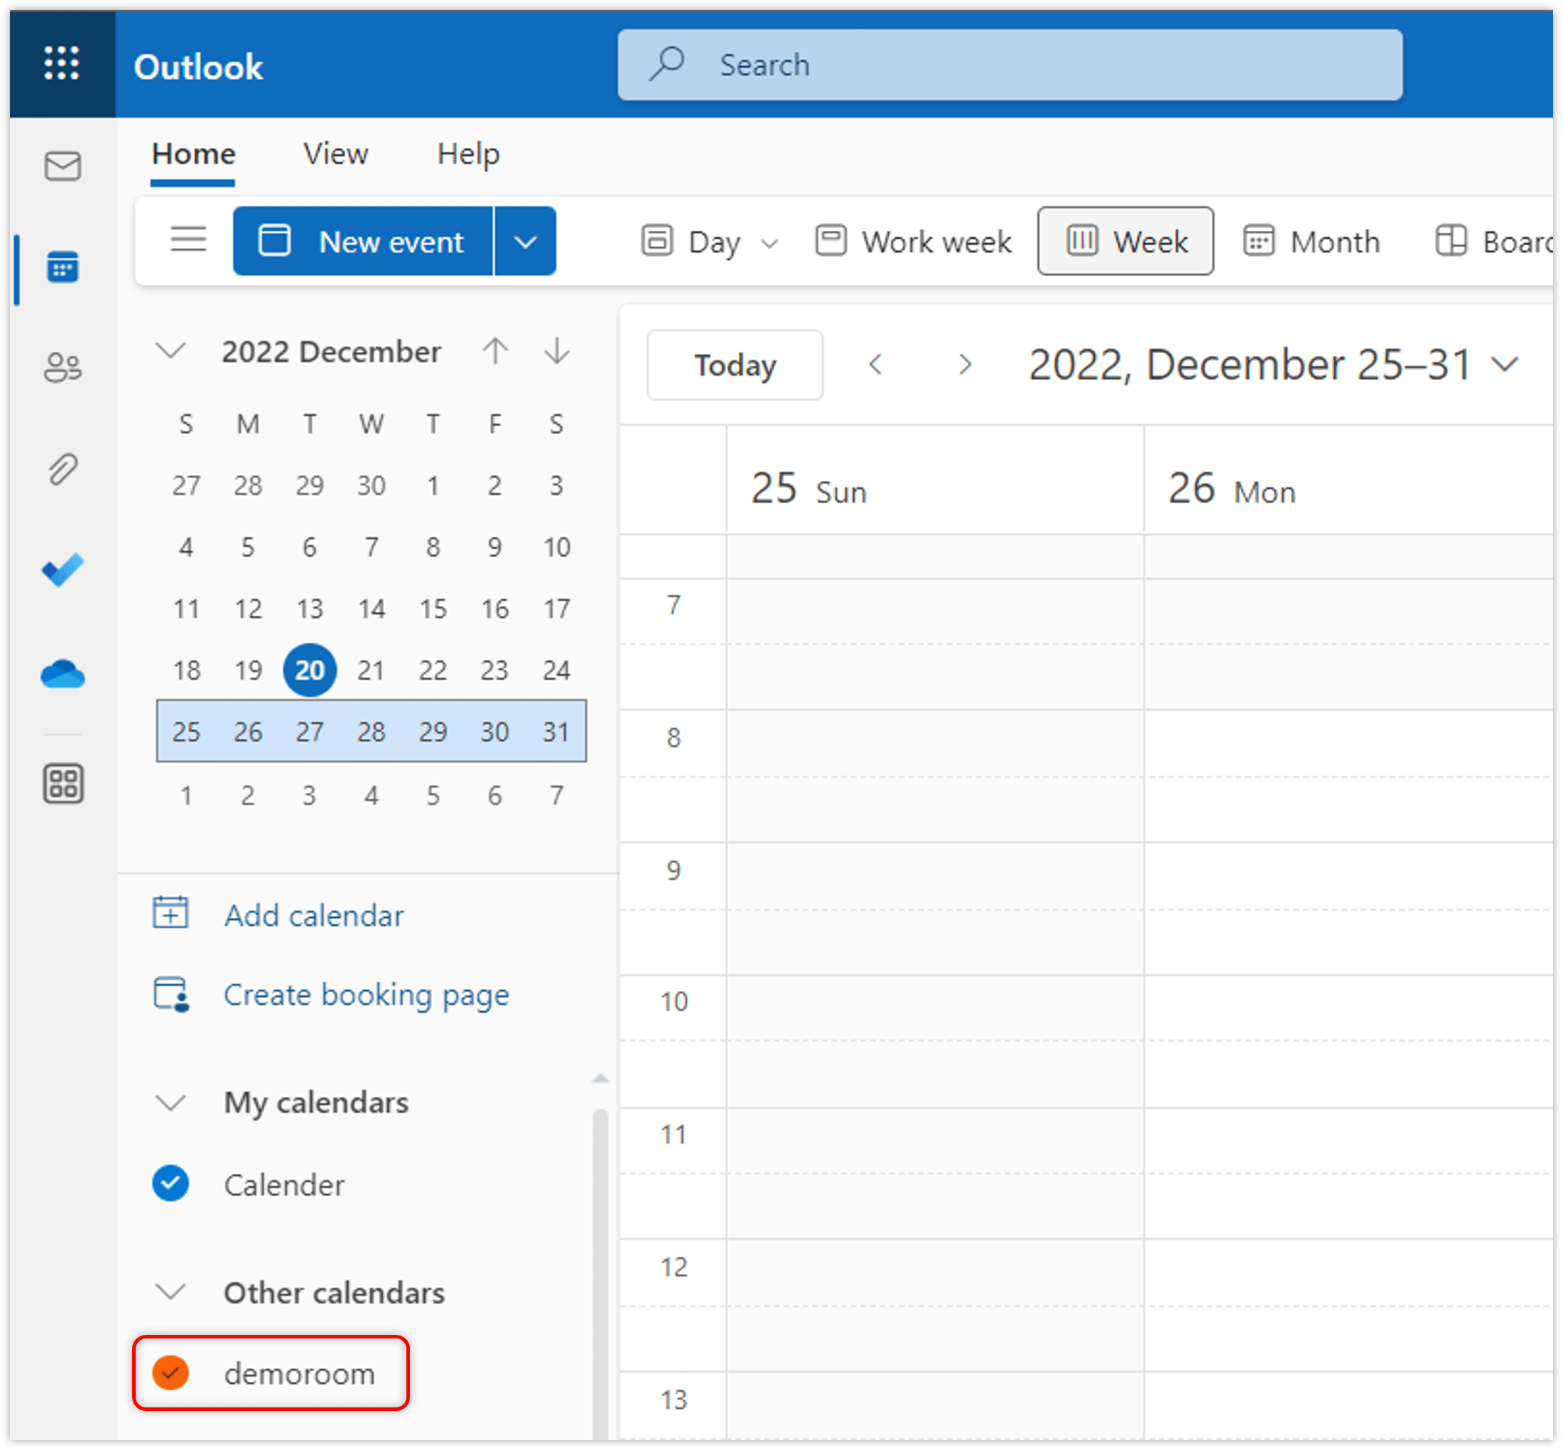Open the To Do checkmark app
Image resolution: width=1563 pixels, height=1450 pixels.
[63, 570]
